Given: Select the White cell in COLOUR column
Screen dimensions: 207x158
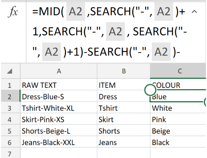Looking at the screenshot, I should coord(178,108).
